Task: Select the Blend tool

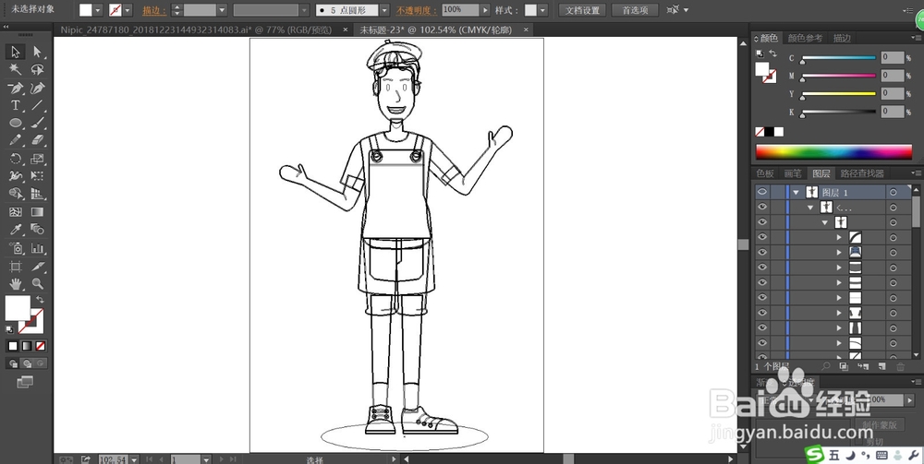Action: 38,230
